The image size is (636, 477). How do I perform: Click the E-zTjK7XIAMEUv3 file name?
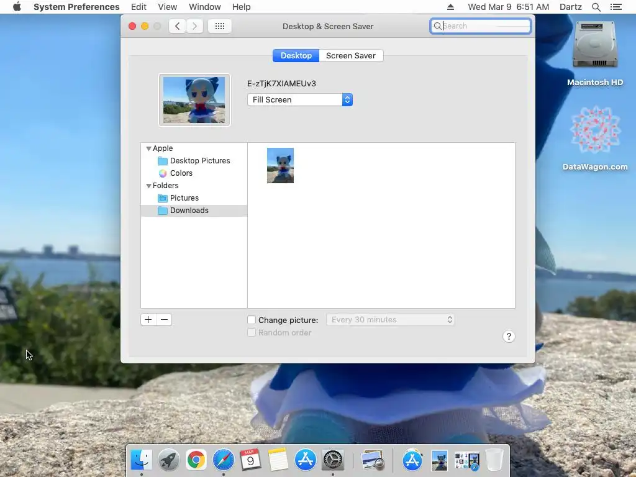click(281, 84)
